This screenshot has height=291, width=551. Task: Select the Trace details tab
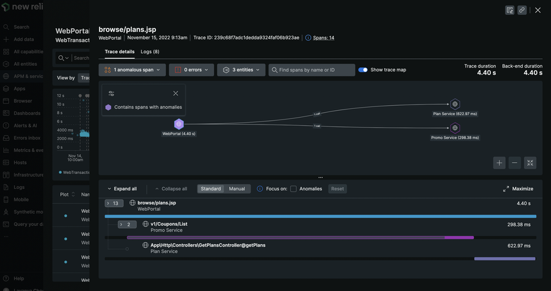(x=119, y=51)
